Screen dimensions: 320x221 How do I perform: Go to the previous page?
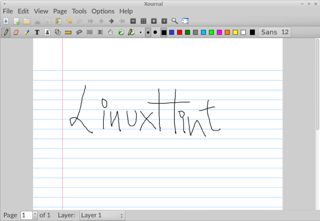click(101, 21)
